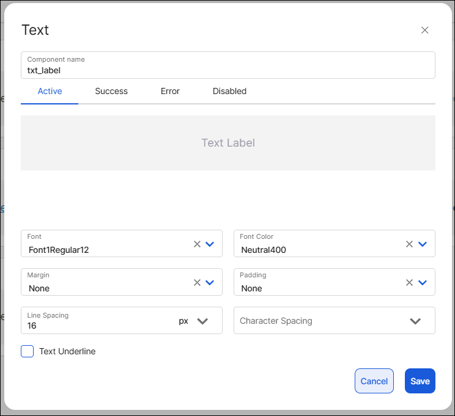The width and height of the screenshot is (455, 416).
Task: Switch to the Error tab
Action: pyautogui.click(x=170, y=91)
